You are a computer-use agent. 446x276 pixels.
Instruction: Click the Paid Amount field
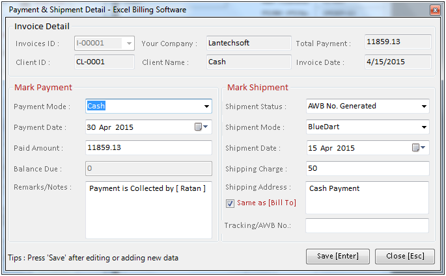(x=148, y=147)
